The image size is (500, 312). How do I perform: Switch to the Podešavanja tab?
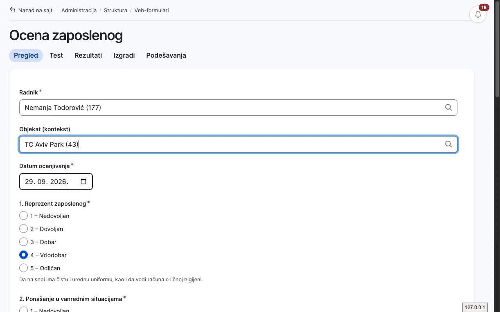point(166,55)
